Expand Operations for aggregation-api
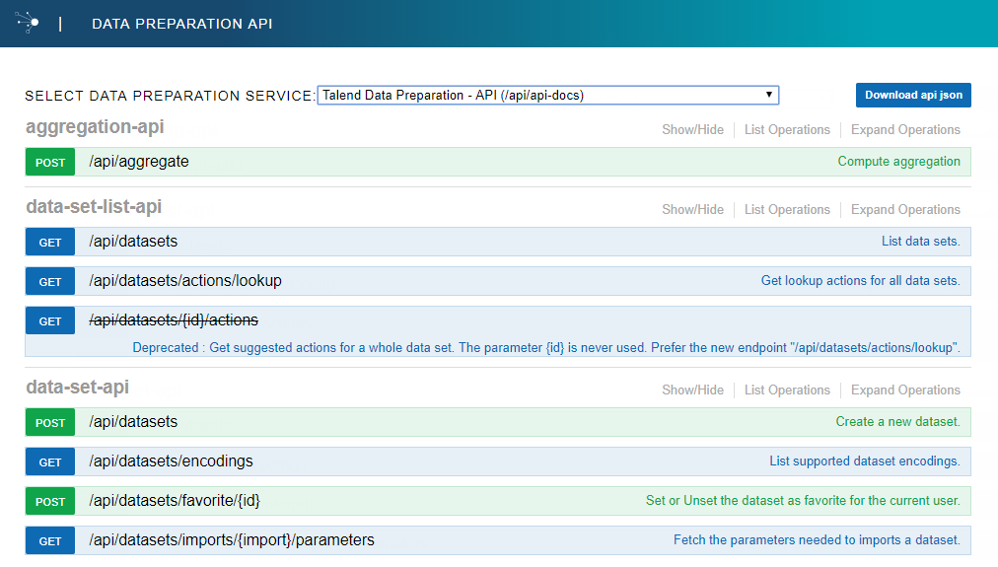 point(904,130)
